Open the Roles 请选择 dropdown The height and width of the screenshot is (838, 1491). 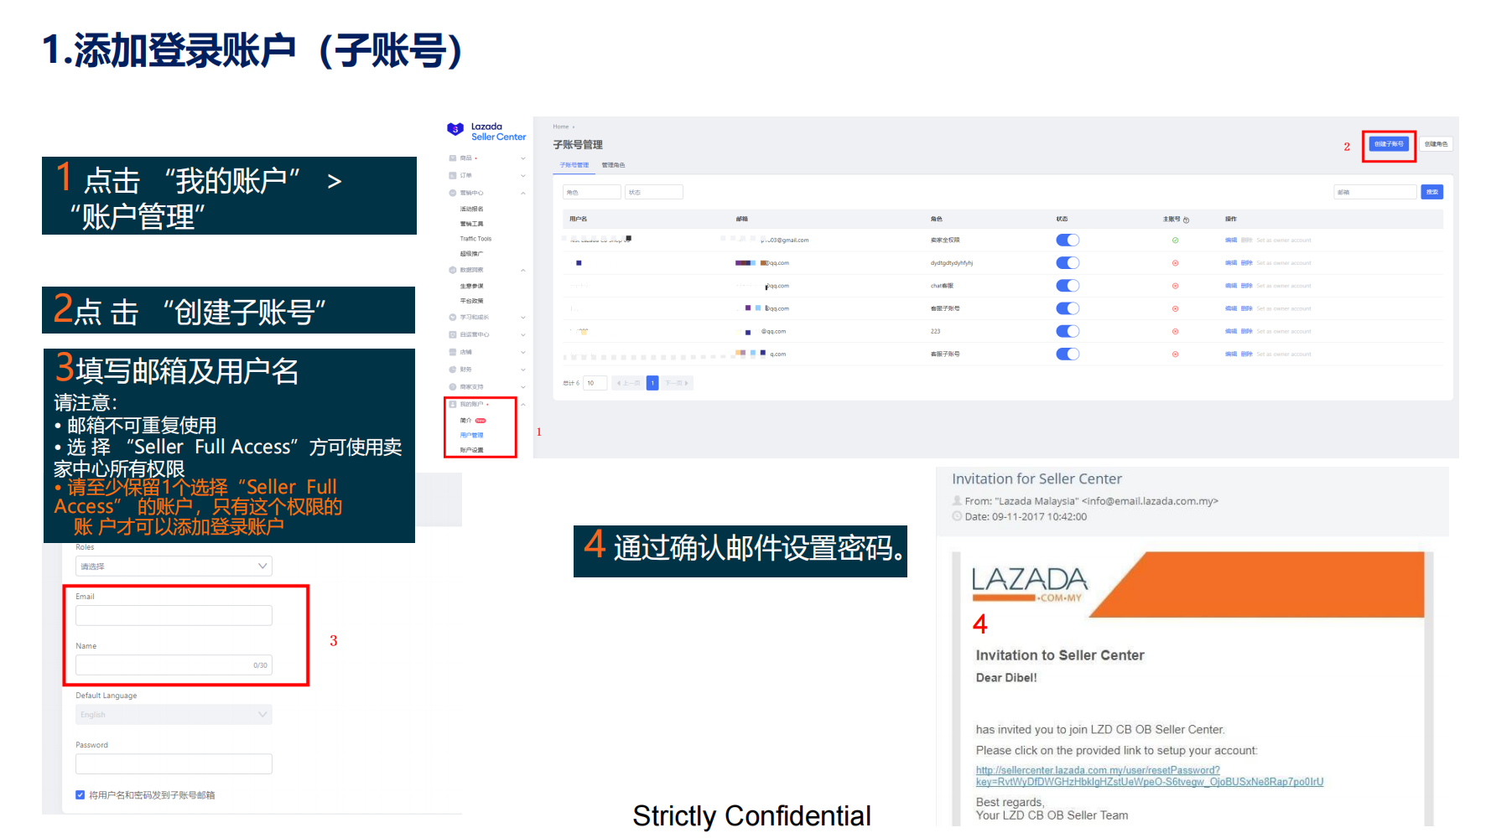point(173,566)
